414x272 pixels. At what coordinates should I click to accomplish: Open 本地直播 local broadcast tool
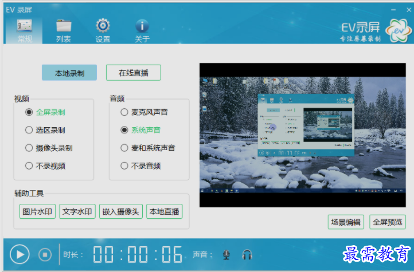(164, 211)
